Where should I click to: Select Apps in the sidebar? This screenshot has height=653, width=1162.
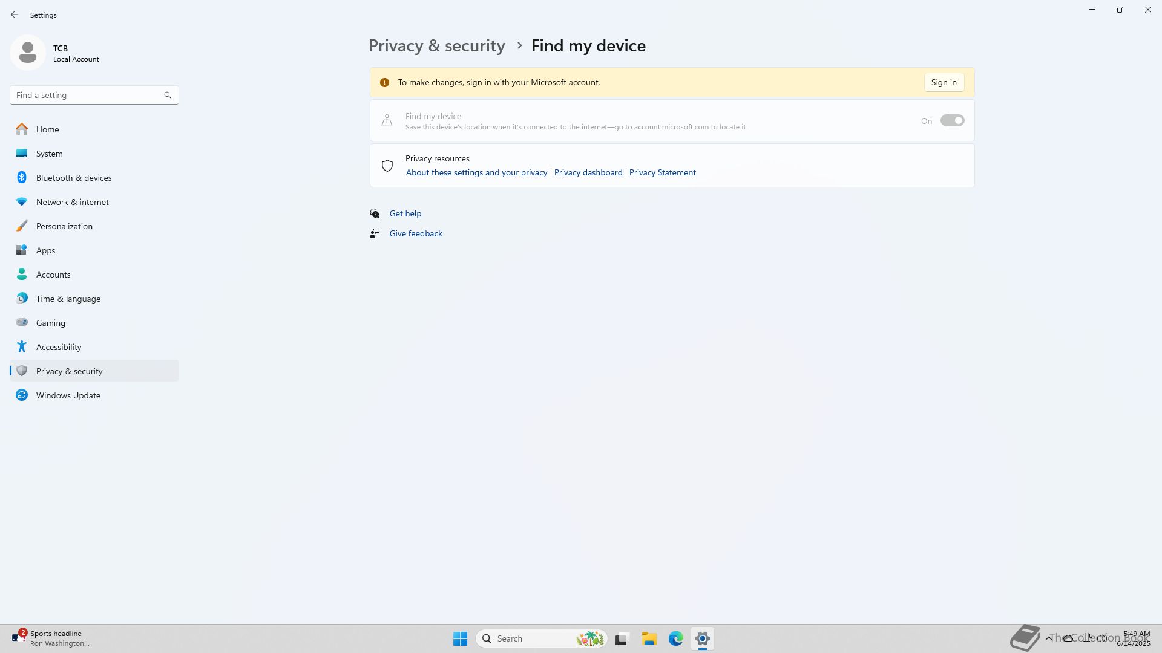pos(45,250)
